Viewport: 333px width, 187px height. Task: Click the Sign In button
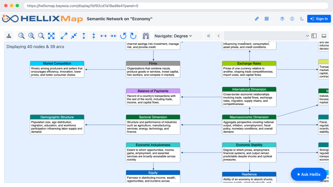[319, 19]
